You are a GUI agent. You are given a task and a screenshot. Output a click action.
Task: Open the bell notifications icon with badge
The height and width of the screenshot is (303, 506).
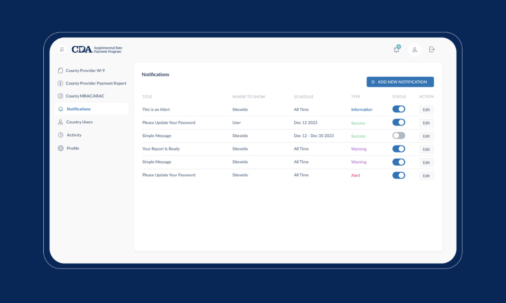(x=396, y=49)
